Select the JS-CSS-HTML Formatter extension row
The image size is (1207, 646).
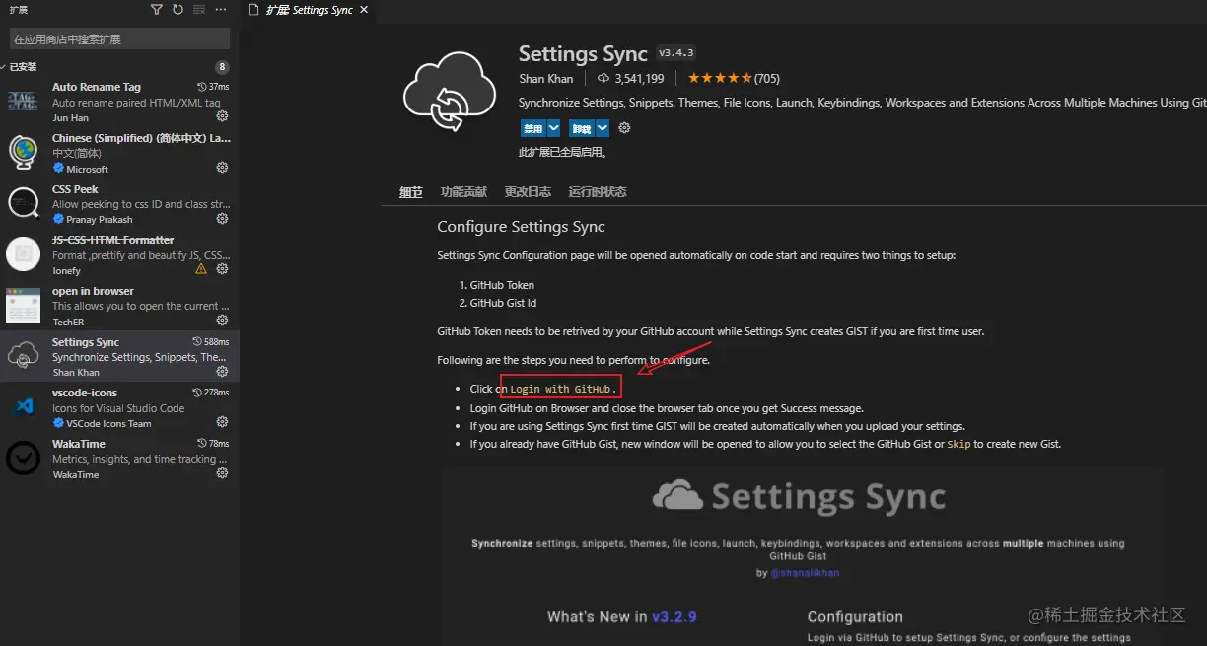point(119,254)
